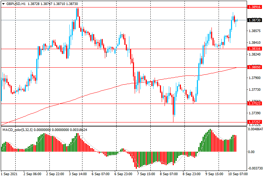The height and width of the screenshot is (178, 263).
Task: Open the chart menu triangle beside GBPUSD,H1
Action: click(3, 4)
